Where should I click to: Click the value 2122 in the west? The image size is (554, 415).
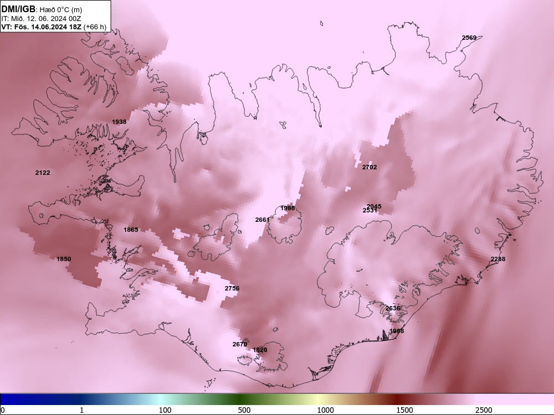click(43, 173)
